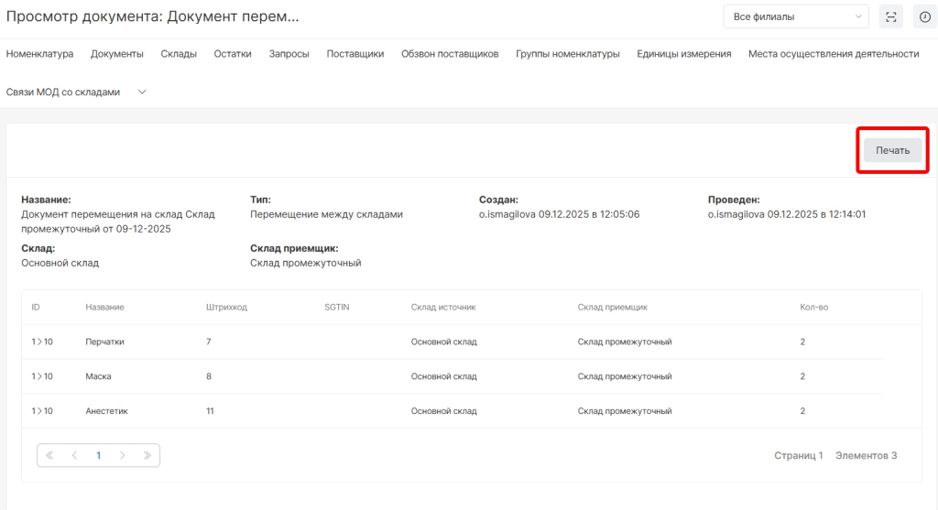
Task: Select the Анестетик table row
Action: pos(106,411)
